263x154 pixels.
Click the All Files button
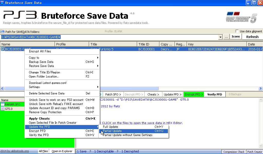pyautogui.click(x=43, y=151)
